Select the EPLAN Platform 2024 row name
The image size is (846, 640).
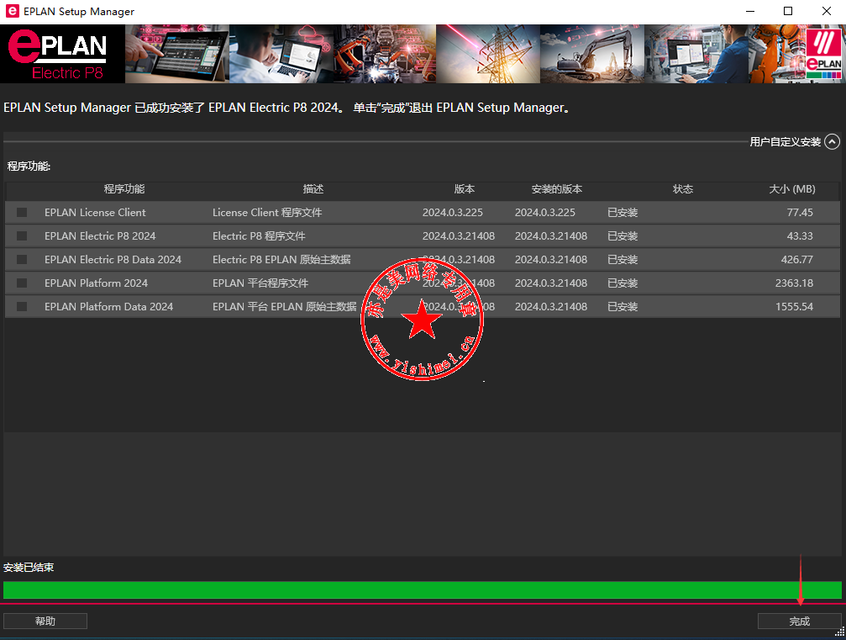(x=96, y=283)
